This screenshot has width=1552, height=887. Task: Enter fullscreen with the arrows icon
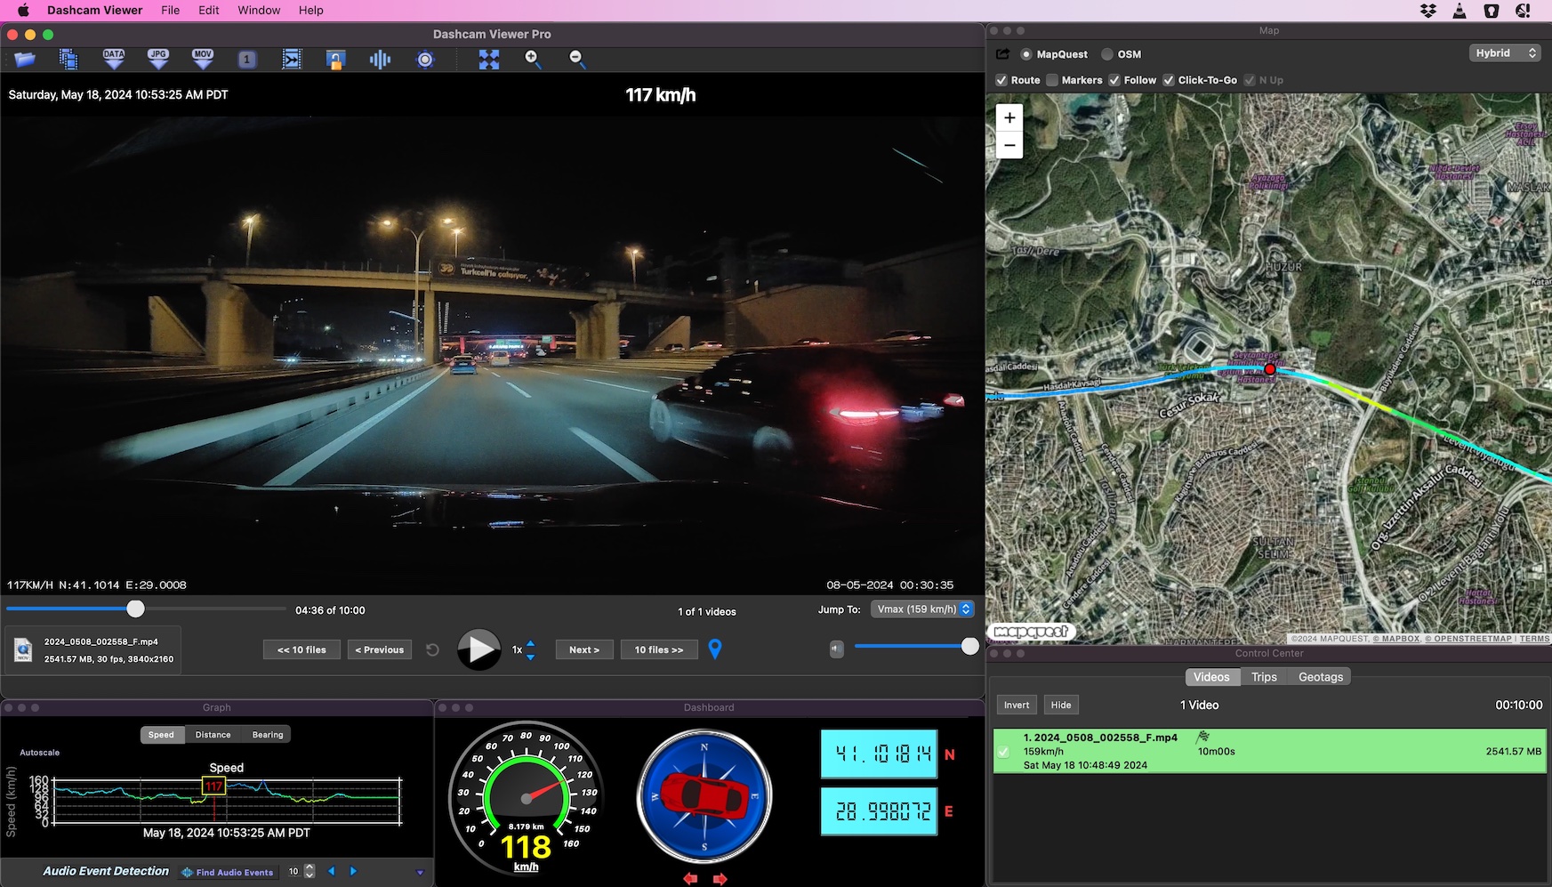(489, 60)
